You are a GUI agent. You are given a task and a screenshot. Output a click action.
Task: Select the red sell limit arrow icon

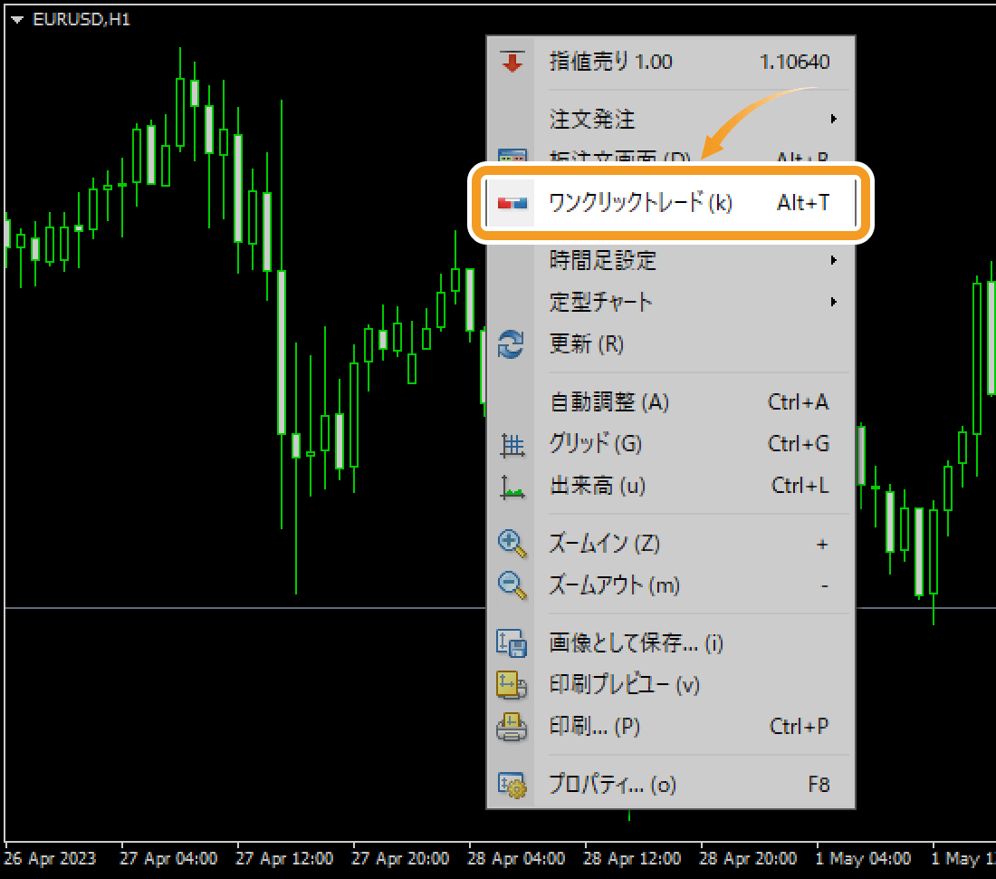[x=512, y=62]
